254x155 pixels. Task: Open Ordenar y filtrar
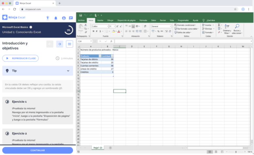pyautogui.click(x=227, y=29)
